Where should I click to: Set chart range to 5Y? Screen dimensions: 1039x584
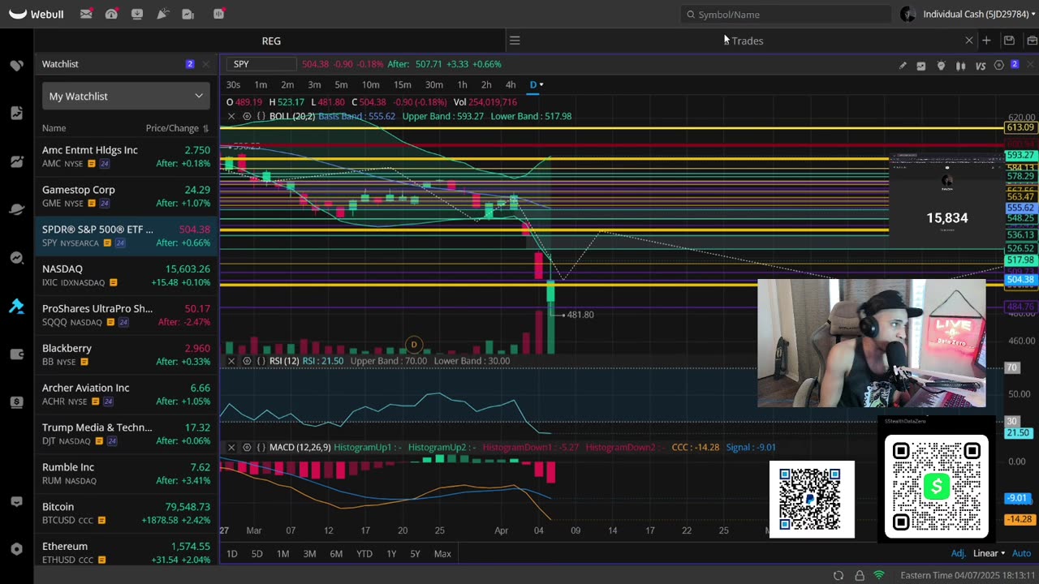click(x=415, y=553)
